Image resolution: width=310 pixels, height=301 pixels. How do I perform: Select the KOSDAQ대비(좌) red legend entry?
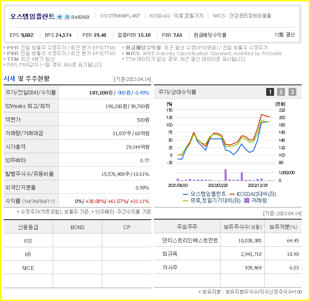point(253,194)
